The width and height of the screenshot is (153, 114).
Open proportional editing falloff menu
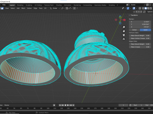78,8
